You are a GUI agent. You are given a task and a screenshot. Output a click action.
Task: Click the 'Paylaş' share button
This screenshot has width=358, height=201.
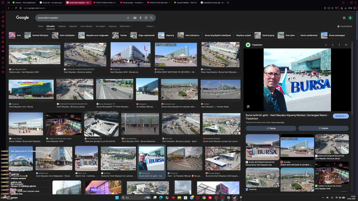tap(271, 128)
